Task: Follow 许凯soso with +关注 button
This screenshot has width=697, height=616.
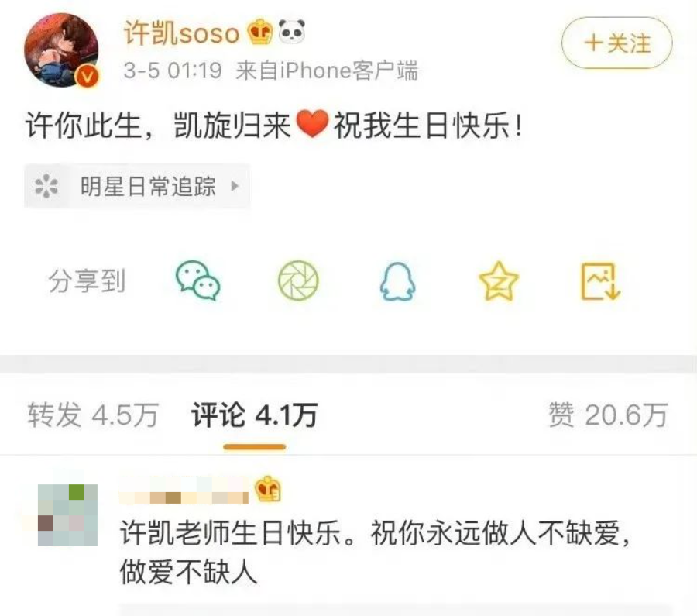Action: (617, 43)
